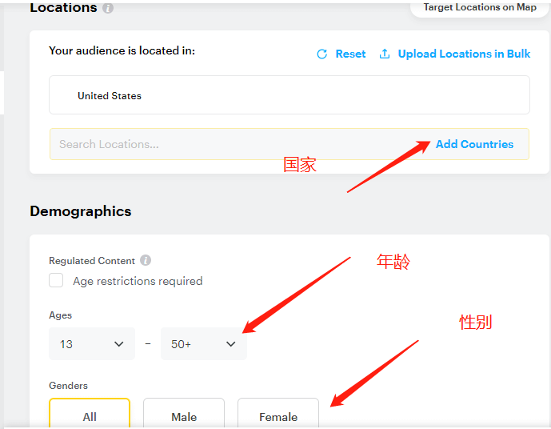
Task: Click the Reset circular arrow icon
Action: tap(322, 54)
